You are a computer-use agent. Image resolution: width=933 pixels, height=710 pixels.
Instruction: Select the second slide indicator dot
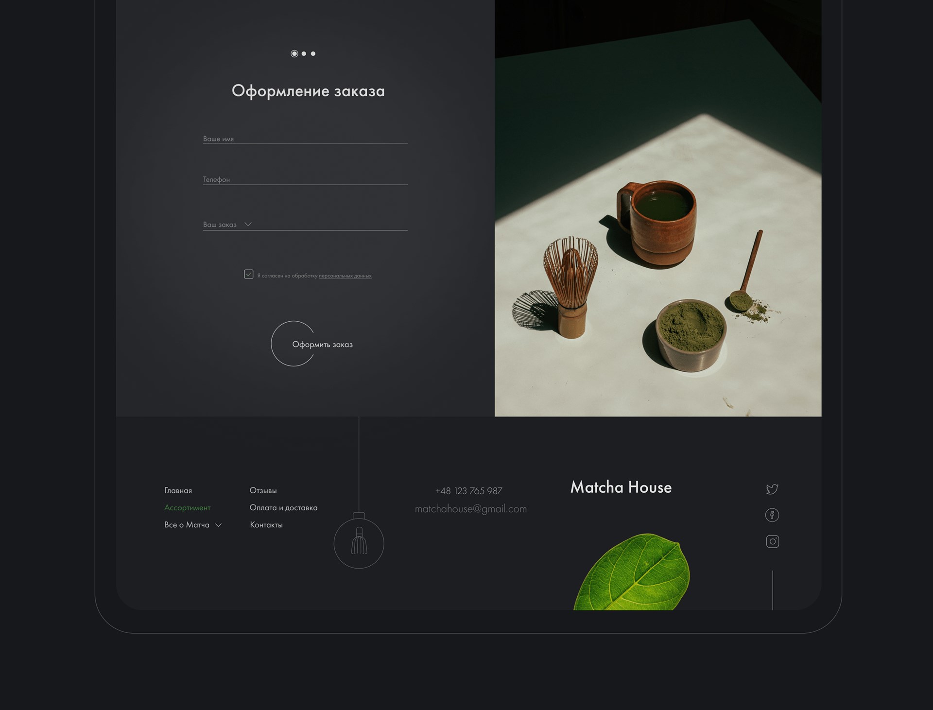point(304,53)
